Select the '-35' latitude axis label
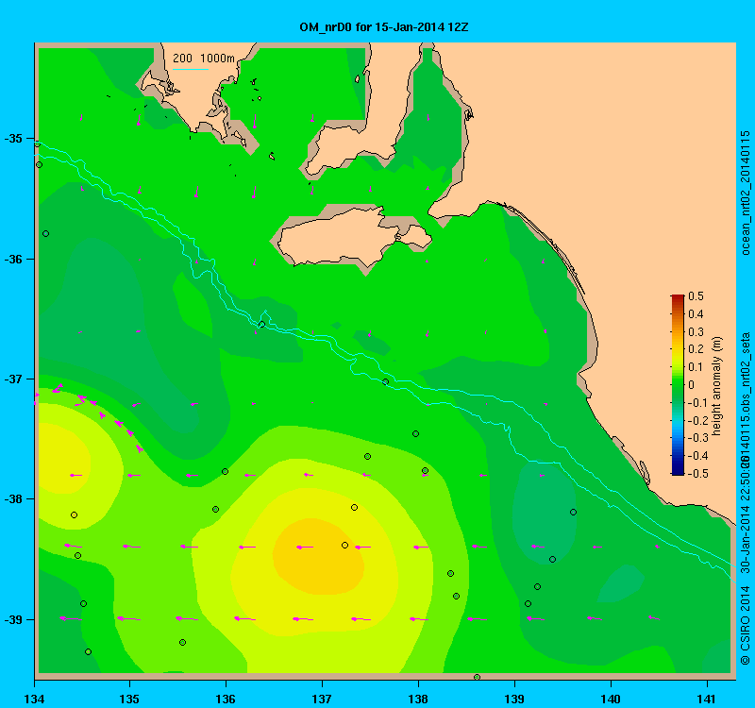This screenshot has height=708, width=755. pyautogui.click(x=13, y=139)
